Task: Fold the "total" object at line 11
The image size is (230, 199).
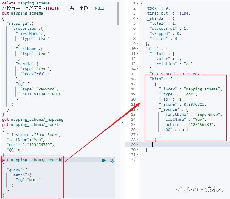Action: (137, 54)
